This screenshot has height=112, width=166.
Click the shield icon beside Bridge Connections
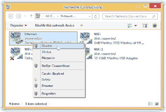point(36,66)
